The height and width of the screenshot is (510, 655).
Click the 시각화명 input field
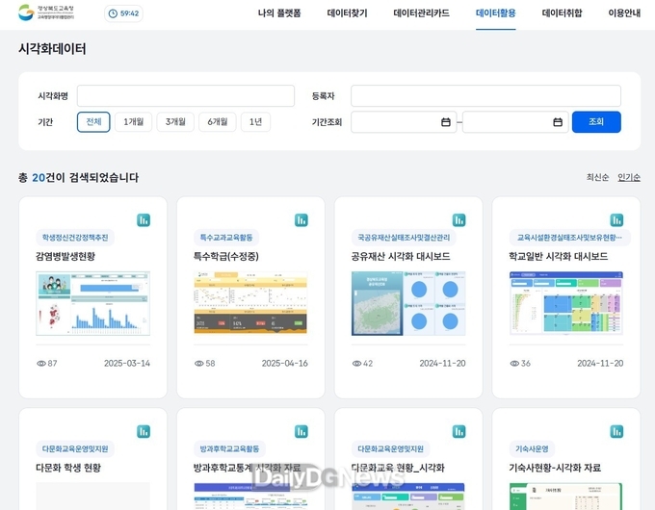click(x=186, y=96)
